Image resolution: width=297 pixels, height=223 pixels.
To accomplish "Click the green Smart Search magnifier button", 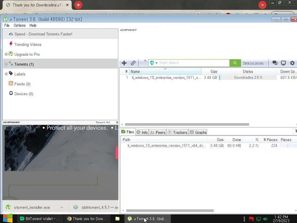I will pos(235,63).
